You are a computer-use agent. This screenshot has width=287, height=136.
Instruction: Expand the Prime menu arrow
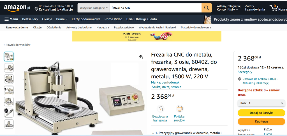67,19
